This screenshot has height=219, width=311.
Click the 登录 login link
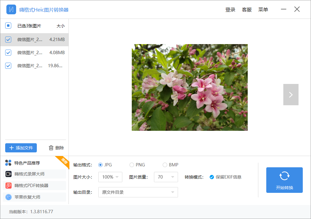pyautogui.click(x=230, y=9)
